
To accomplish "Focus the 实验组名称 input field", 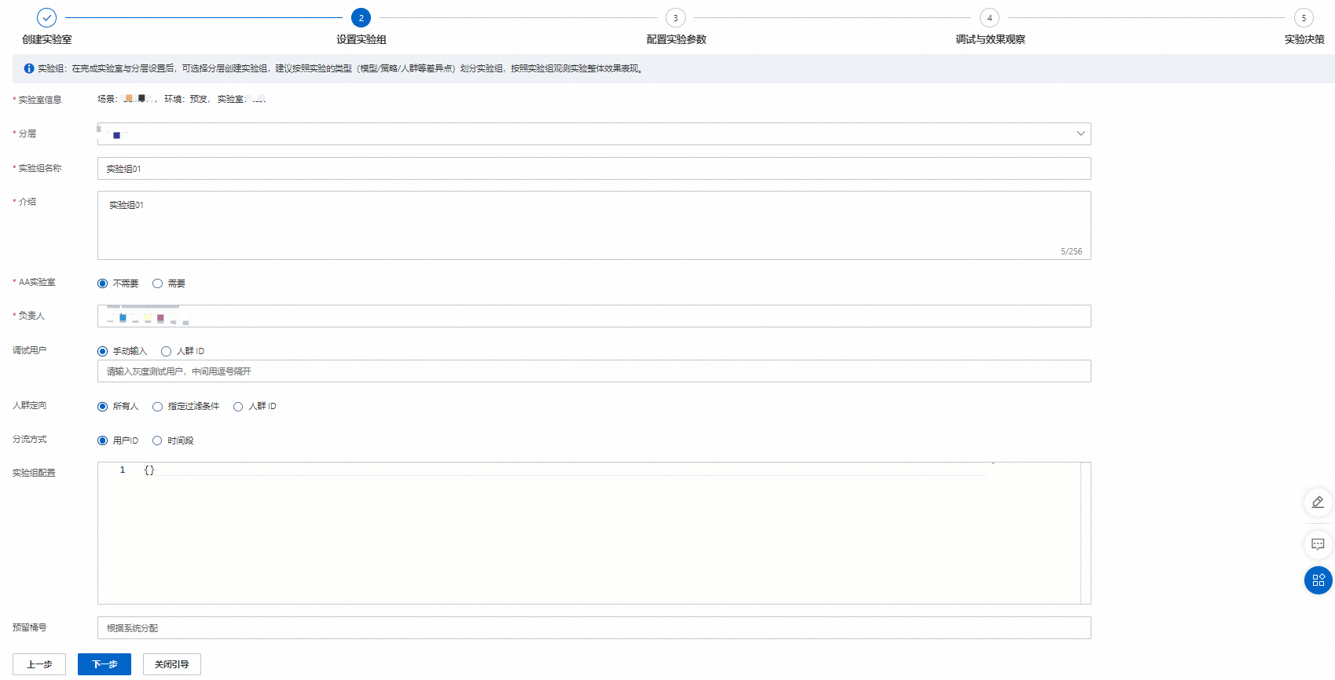I will coord(594,169).
